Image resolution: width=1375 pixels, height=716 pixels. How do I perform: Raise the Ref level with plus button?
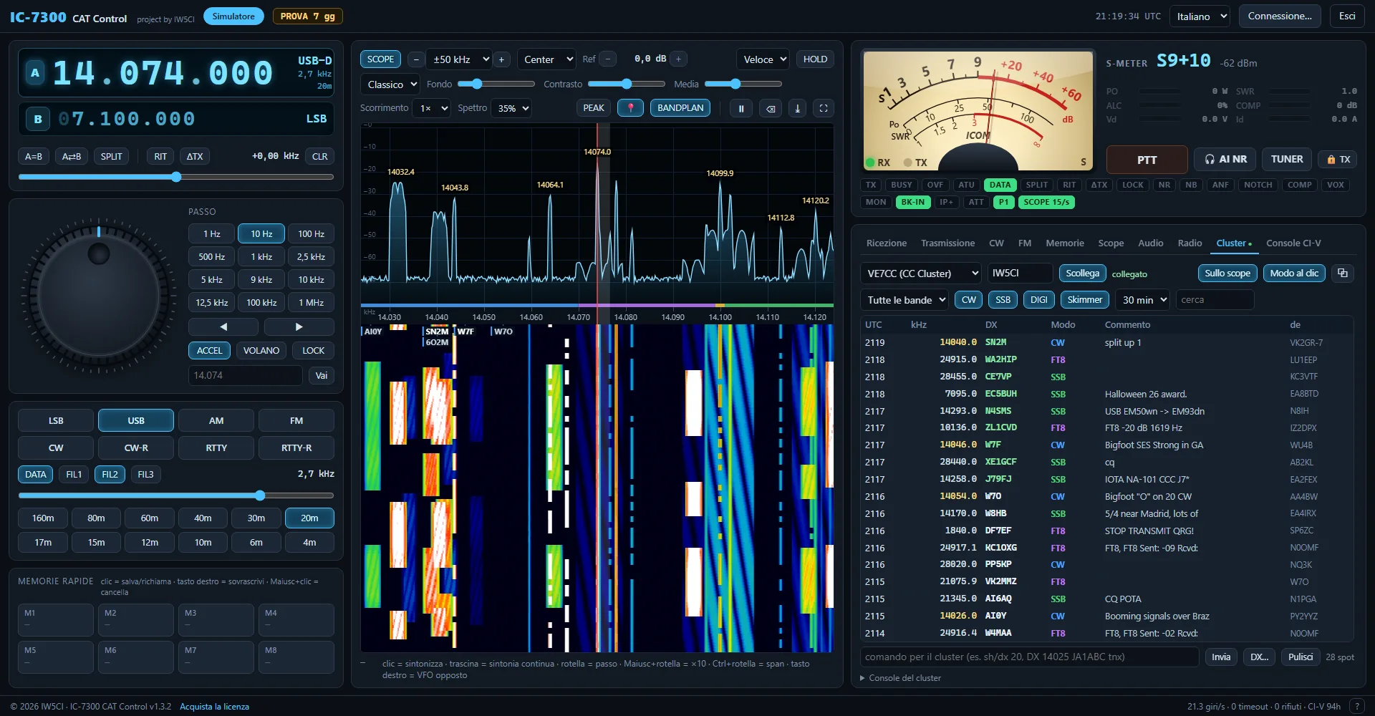pos(678,59)
